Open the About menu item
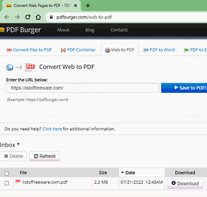Image resolution: width=207 pixels, height=197 pixels. point(63,30)
